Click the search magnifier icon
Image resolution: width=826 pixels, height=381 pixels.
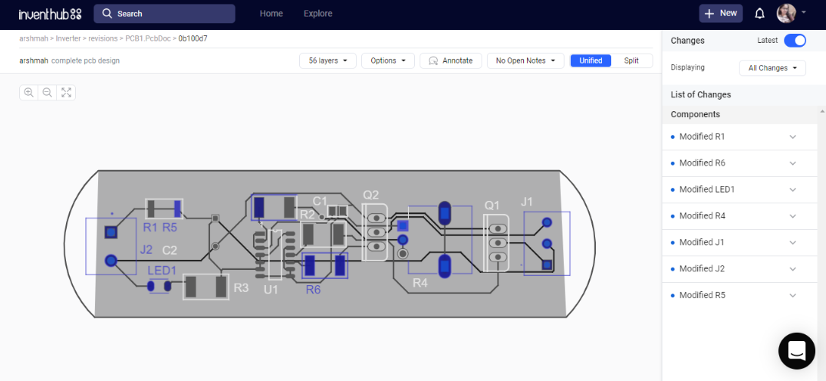pos(107,14)
